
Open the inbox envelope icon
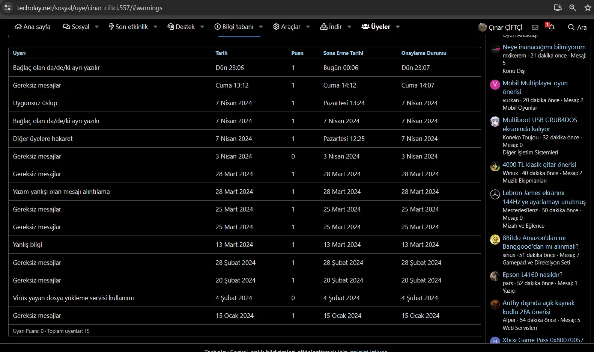tap(535, 27)
